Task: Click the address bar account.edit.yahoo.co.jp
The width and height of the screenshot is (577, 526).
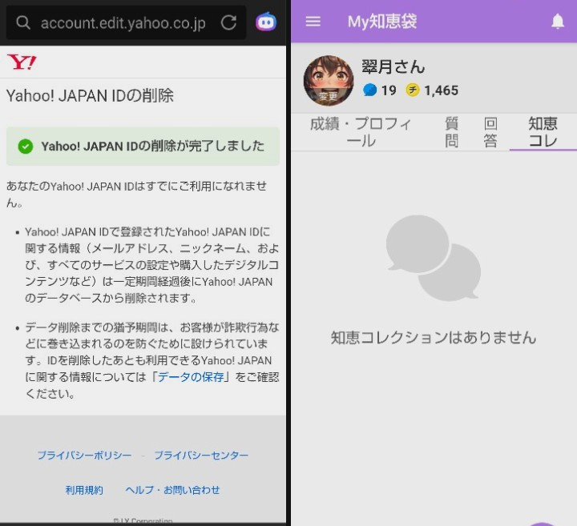Action: 127,22
